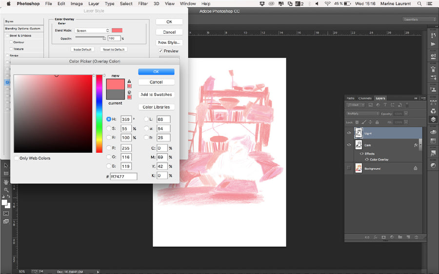Click Make Default button

pyautogui.click(x=82, y=49)
